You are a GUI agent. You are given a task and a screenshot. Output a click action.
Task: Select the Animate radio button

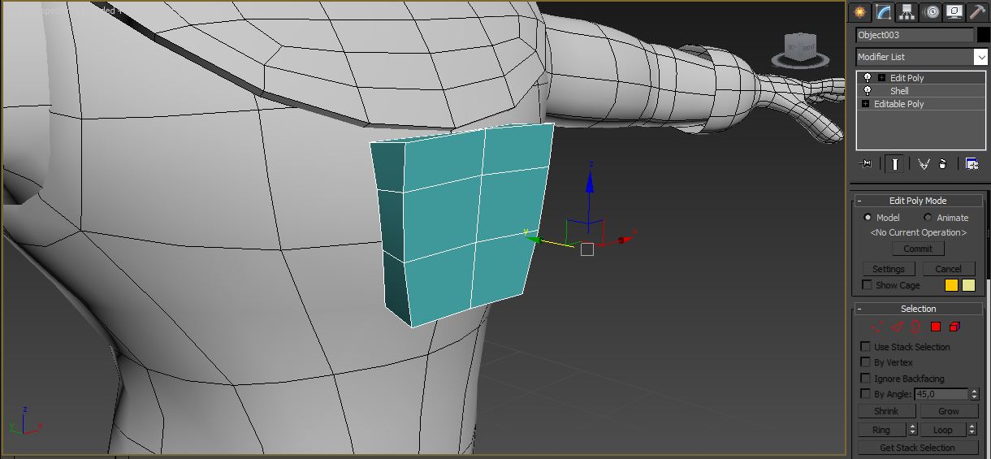tap(928, 218)
